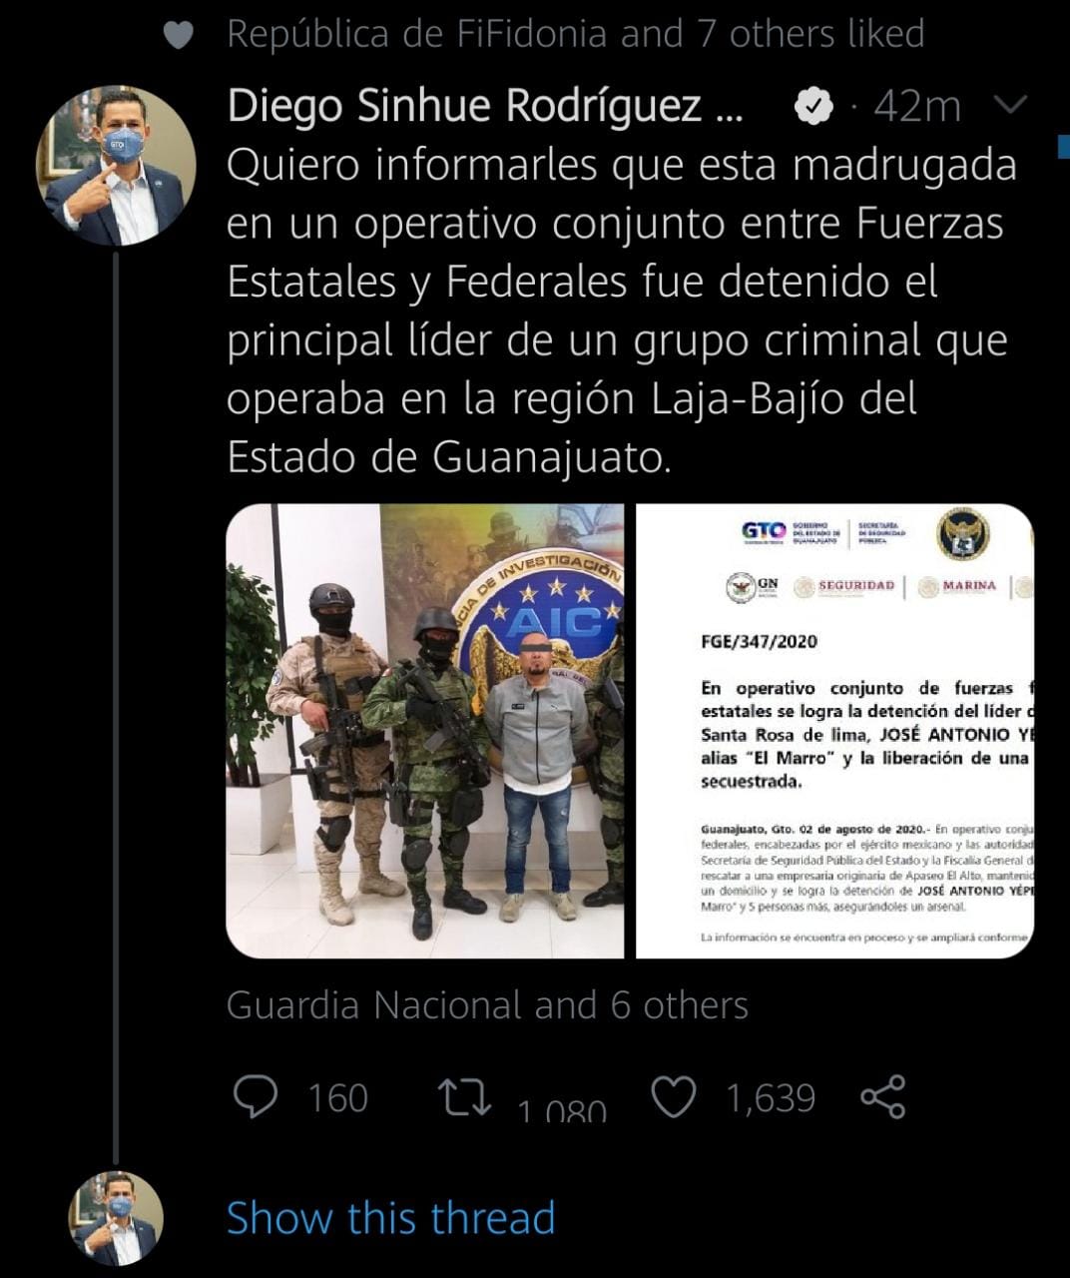Open the FGE/347/2020 press release image
This screenshot has height=1278, width=1070.
click(834, 731)
